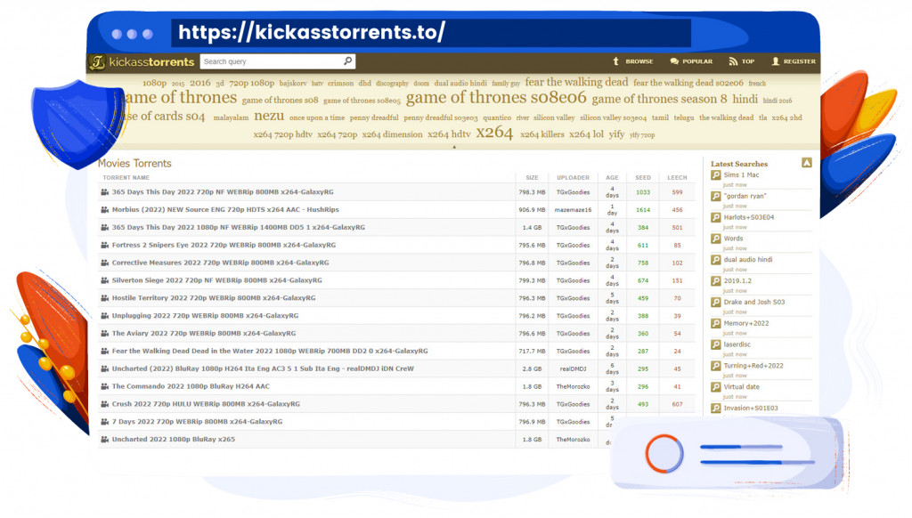Viewport: 912px width, 518px height.
Task: Sort by the TORRENT NAME column header
Action: pyautogui.click(x=126, y=177)
